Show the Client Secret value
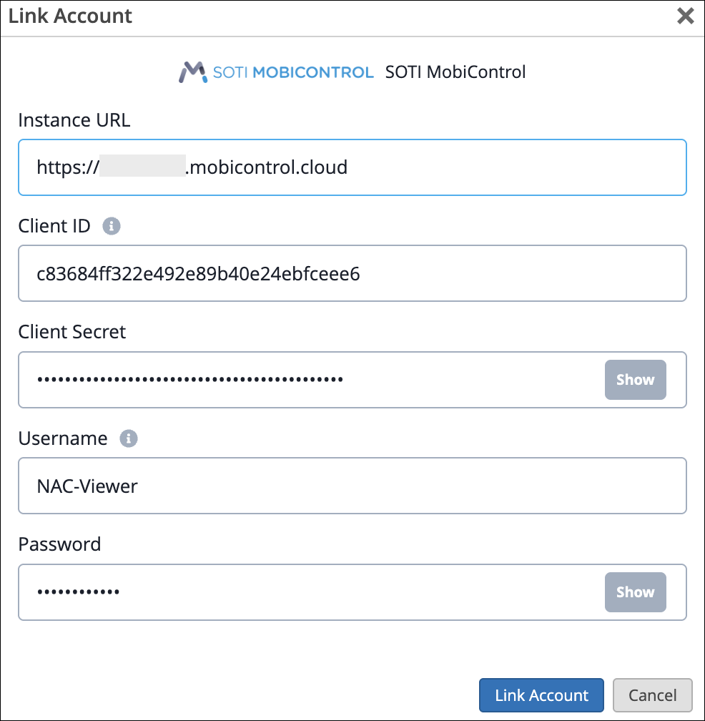This screenshot has height=721, width=705. (635, 380)
